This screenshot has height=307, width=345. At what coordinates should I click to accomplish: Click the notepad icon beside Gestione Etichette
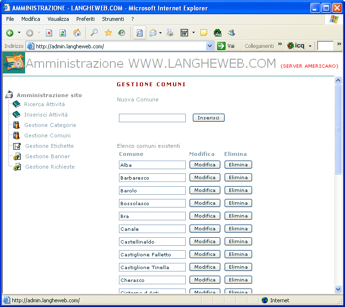[x=17, y=146]
